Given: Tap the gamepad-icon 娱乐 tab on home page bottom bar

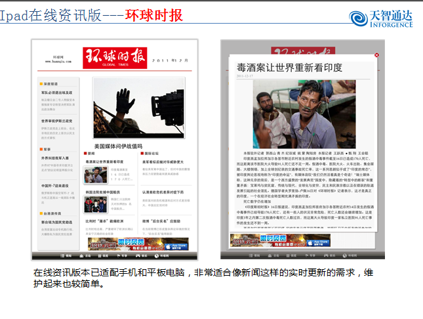Looking at the screenshot, I should (x=142, y=255).
